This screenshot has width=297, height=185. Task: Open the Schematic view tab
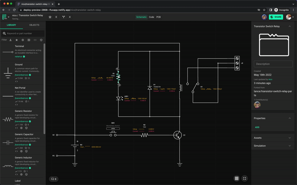click(141, 17)
